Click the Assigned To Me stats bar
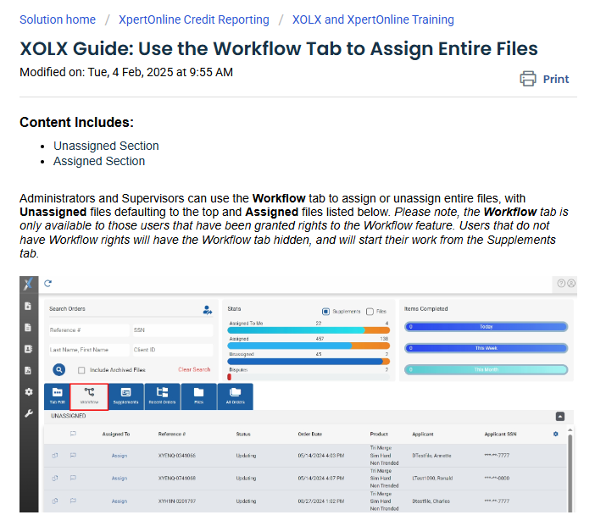This screenshot has height=526, width=595. (309, 330)
